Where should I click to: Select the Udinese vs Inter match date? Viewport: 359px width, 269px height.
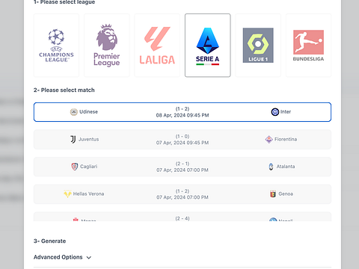[x=182, y=115]
